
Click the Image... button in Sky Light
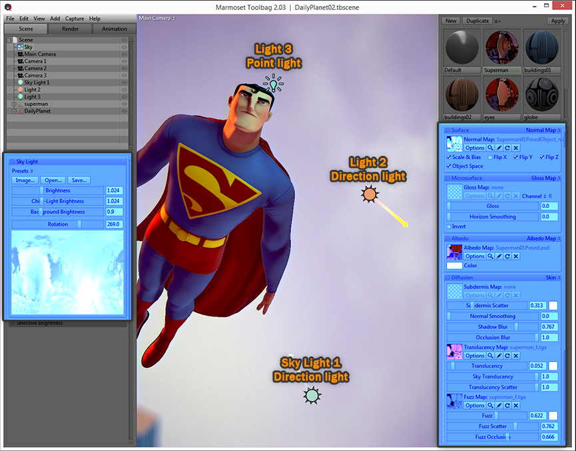pyautogui.click(x=25, y=180)
